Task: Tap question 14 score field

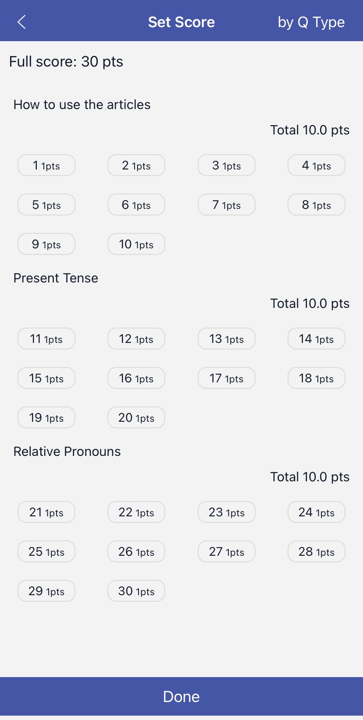Action: [x=316, y=339]
